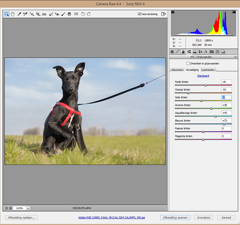Open the Split Toning panel icon

(x=195, y=52)
